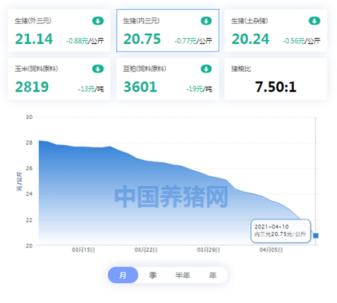The height and width of the screenshot is (303, 337).
Task: Click the down-arrow icon on 玉米(饲料原料) card
Action: tap(98, 69)
